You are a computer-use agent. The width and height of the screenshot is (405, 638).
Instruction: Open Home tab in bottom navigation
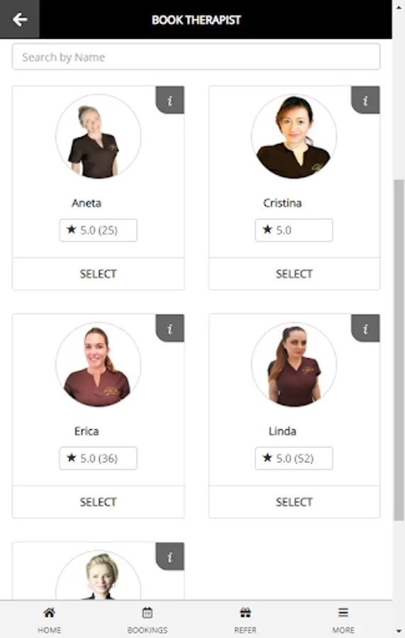[49, 620]
